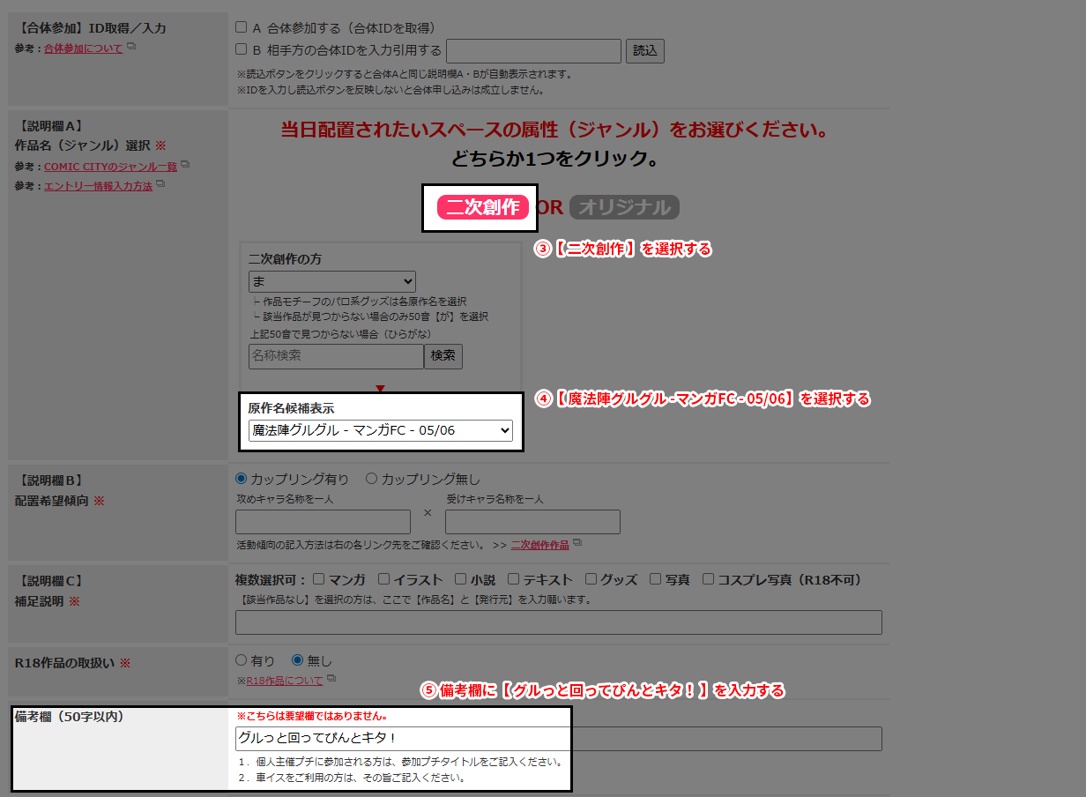Choose 有り for R18作品の取扱い

(242, 659)
